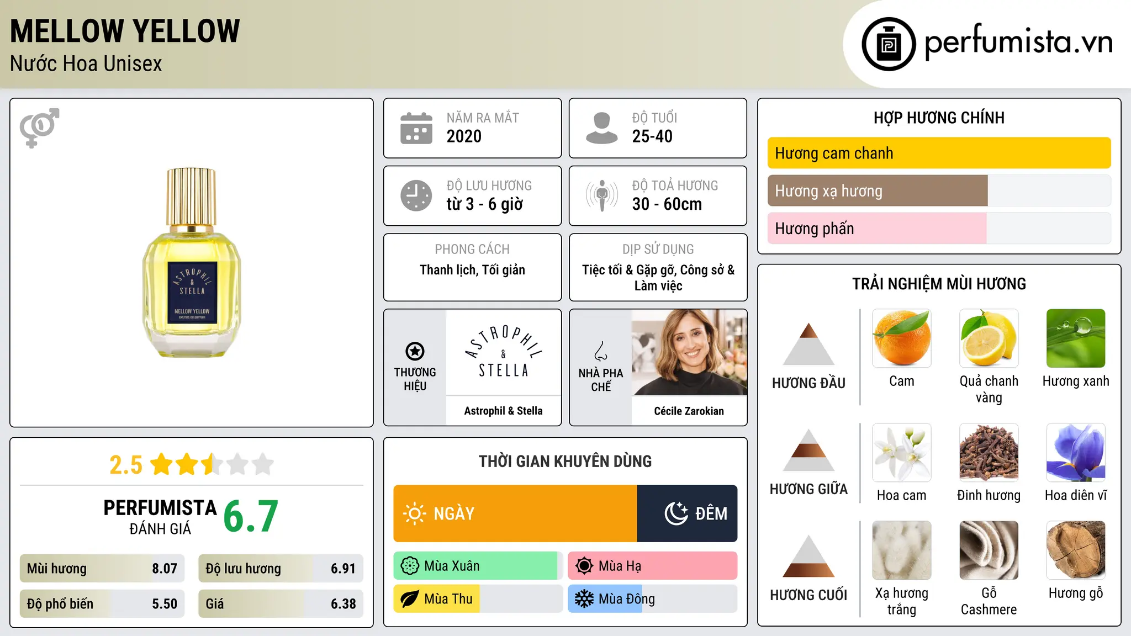Click the age range value 25-40
The width and height of the screenshot is (1131, 636).
pos(652,136)
